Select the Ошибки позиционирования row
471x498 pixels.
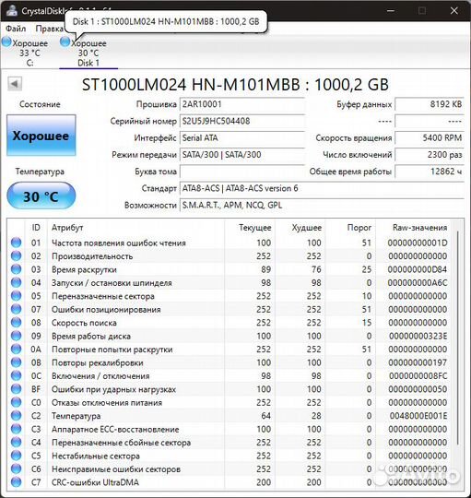pyautogui.click(x=230, y=309)
